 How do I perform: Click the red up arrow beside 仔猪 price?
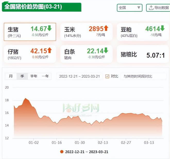pos(50,50)
